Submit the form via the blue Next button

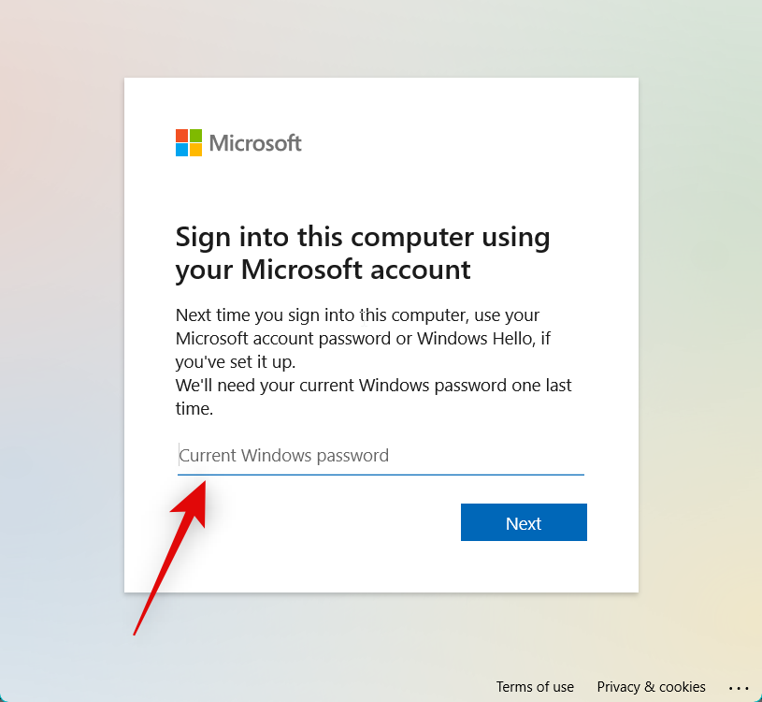(x=524, y=522)
